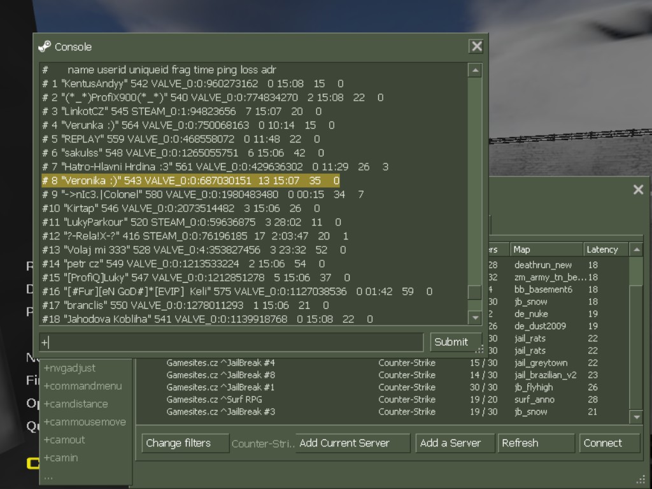The width and height of the screenshot is (652, 489).
Task: Click the de_dust2009 map entry
Action: (540, 326)
